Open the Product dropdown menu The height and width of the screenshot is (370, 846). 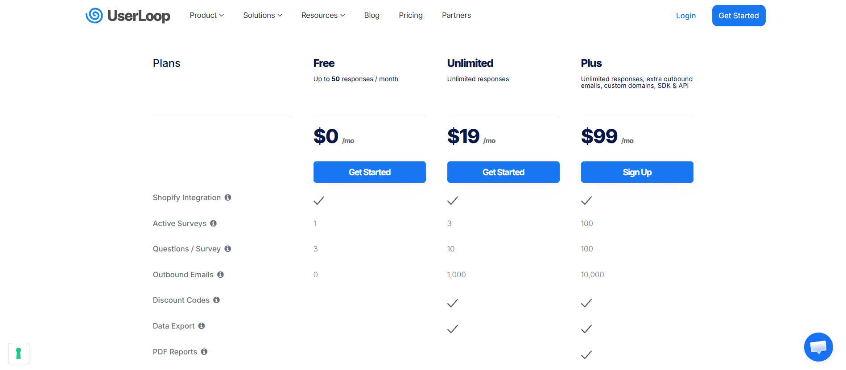coord(206,15)
